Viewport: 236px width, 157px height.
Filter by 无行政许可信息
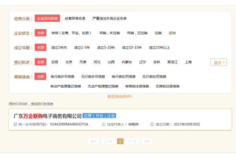pos(93,77)
